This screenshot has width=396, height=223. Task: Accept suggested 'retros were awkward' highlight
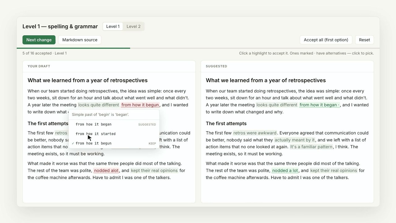[x=255, y=133]
